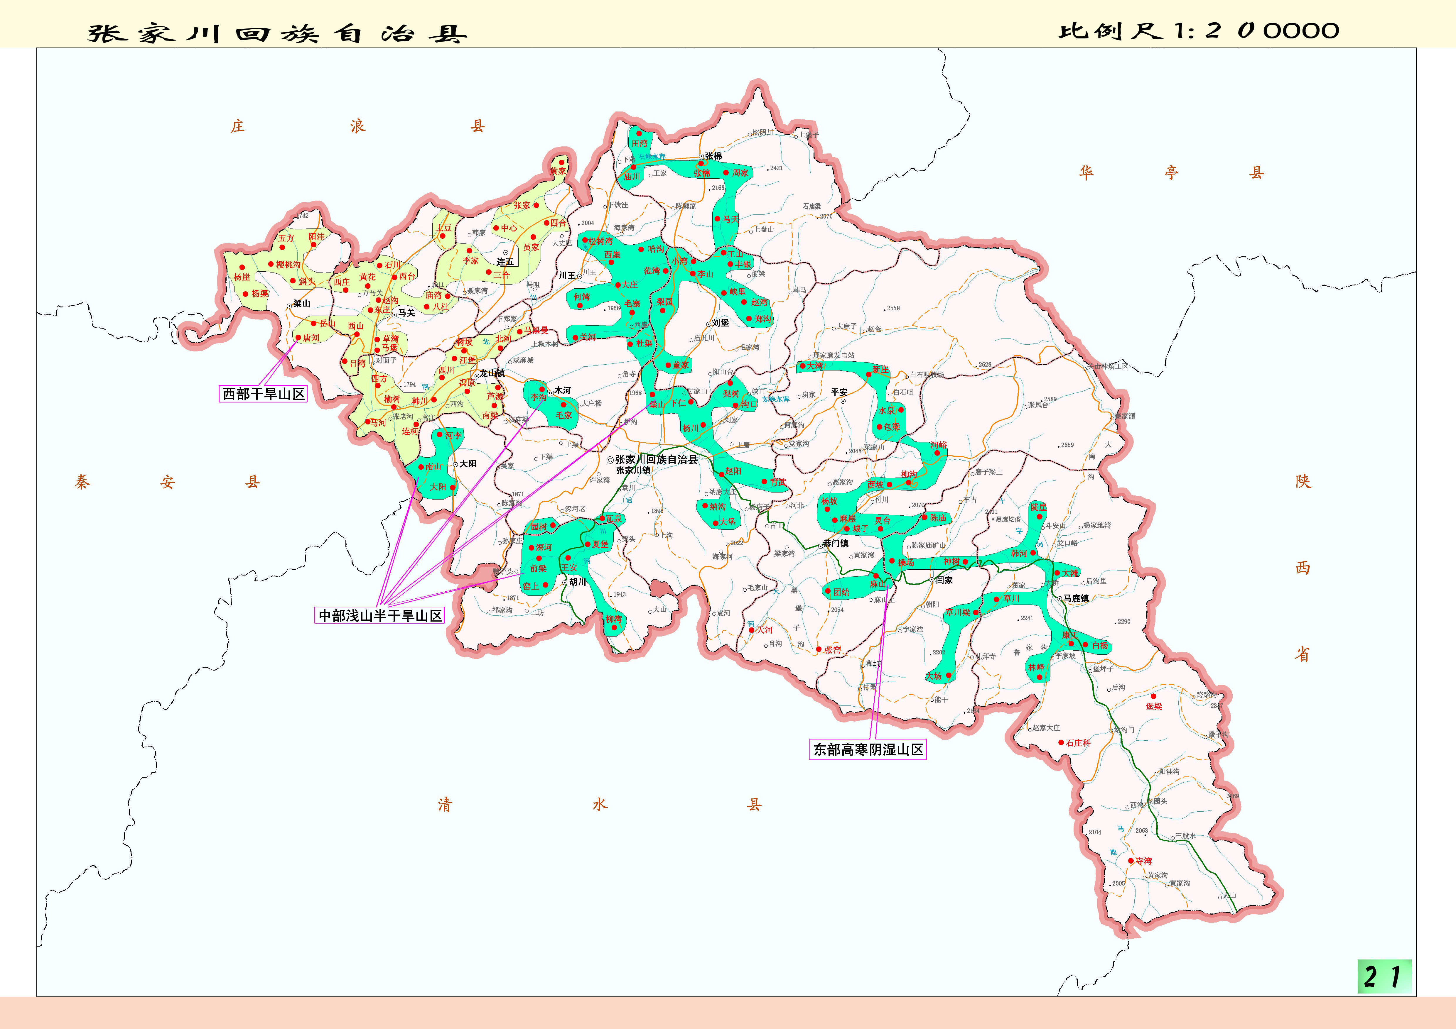This screenshot has width=1456, height=1029.
Task: Click the red 堡梁 village label
Action: click(x=1153, y=707)
